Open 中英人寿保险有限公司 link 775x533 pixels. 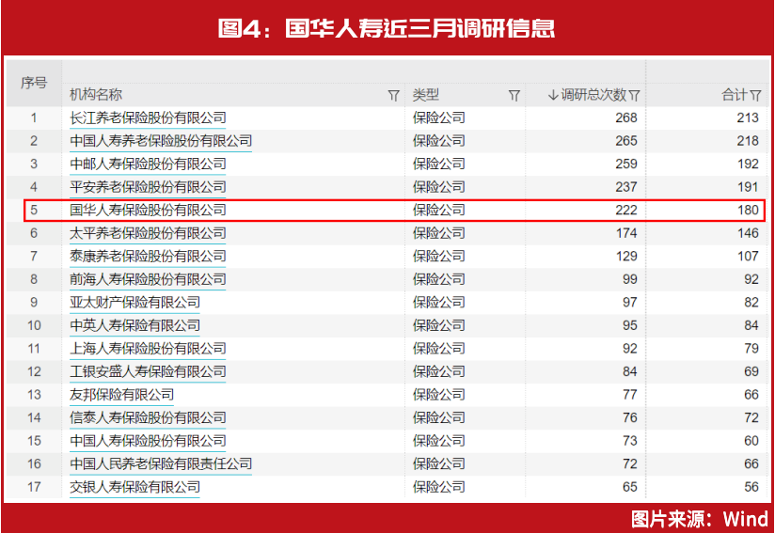[134, 325]
